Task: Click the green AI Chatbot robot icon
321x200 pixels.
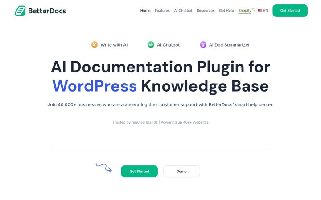Action: coord(151,45)
